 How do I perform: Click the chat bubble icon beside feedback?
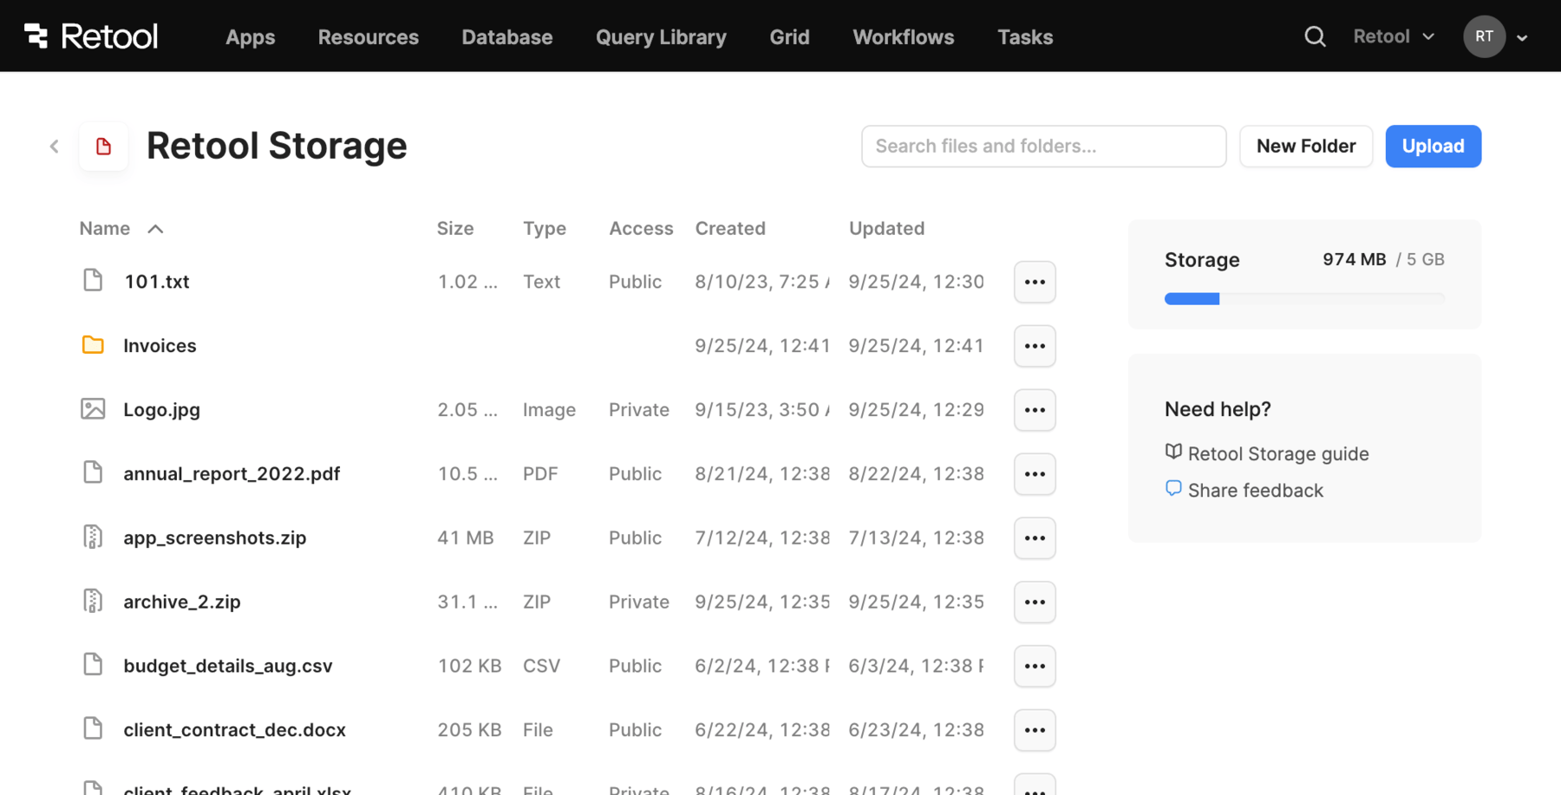[x=1173, y=488]
